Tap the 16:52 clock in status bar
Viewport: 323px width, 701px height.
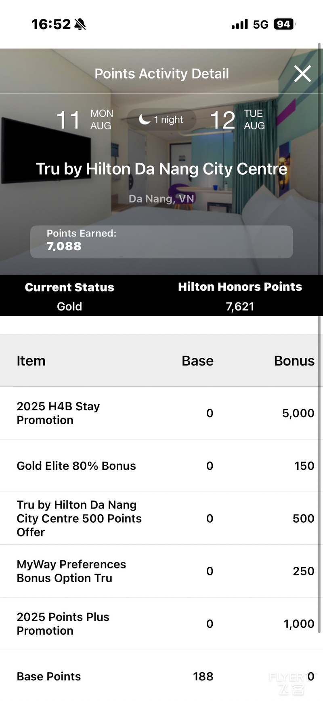coord(51,25)
